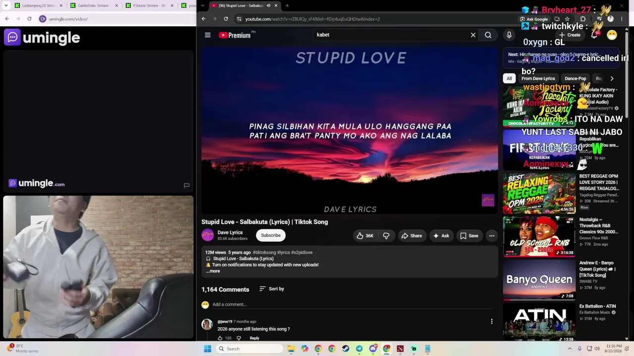Open the Ex Battalion ATIN video thumbnail

[x=539, y=322]
